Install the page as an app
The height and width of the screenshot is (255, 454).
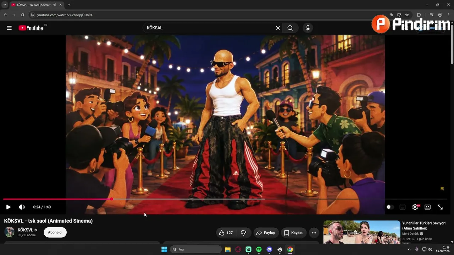coord(399,15)
